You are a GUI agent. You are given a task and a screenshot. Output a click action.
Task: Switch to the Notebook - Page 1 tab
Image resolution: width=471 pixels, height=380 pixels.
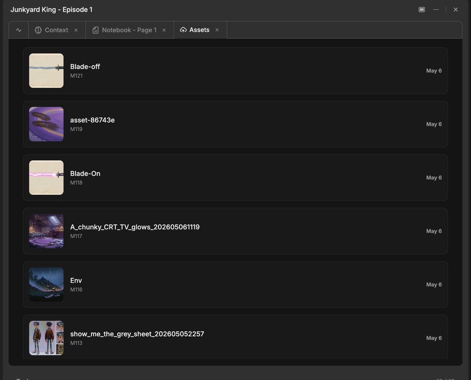[x=130, y=30]
